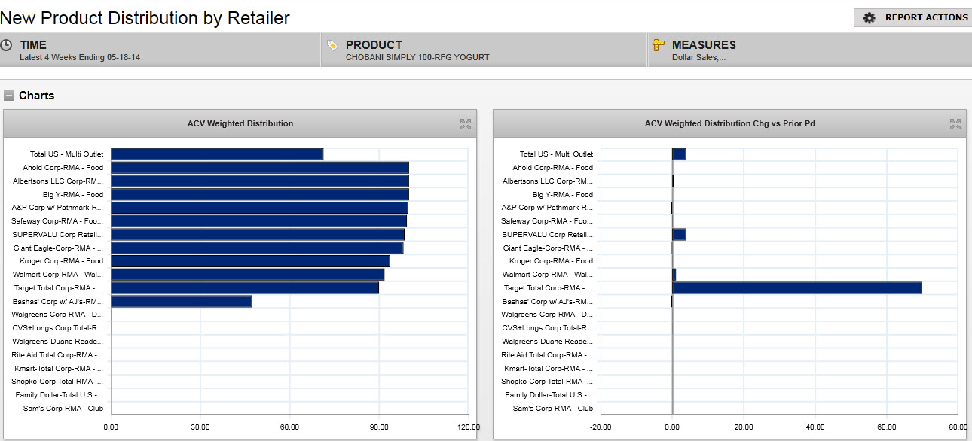The image size is (972, 441).
Task: Click the Bashas' Corp bar in distribution chart
Action: click(x=181, y=301)
